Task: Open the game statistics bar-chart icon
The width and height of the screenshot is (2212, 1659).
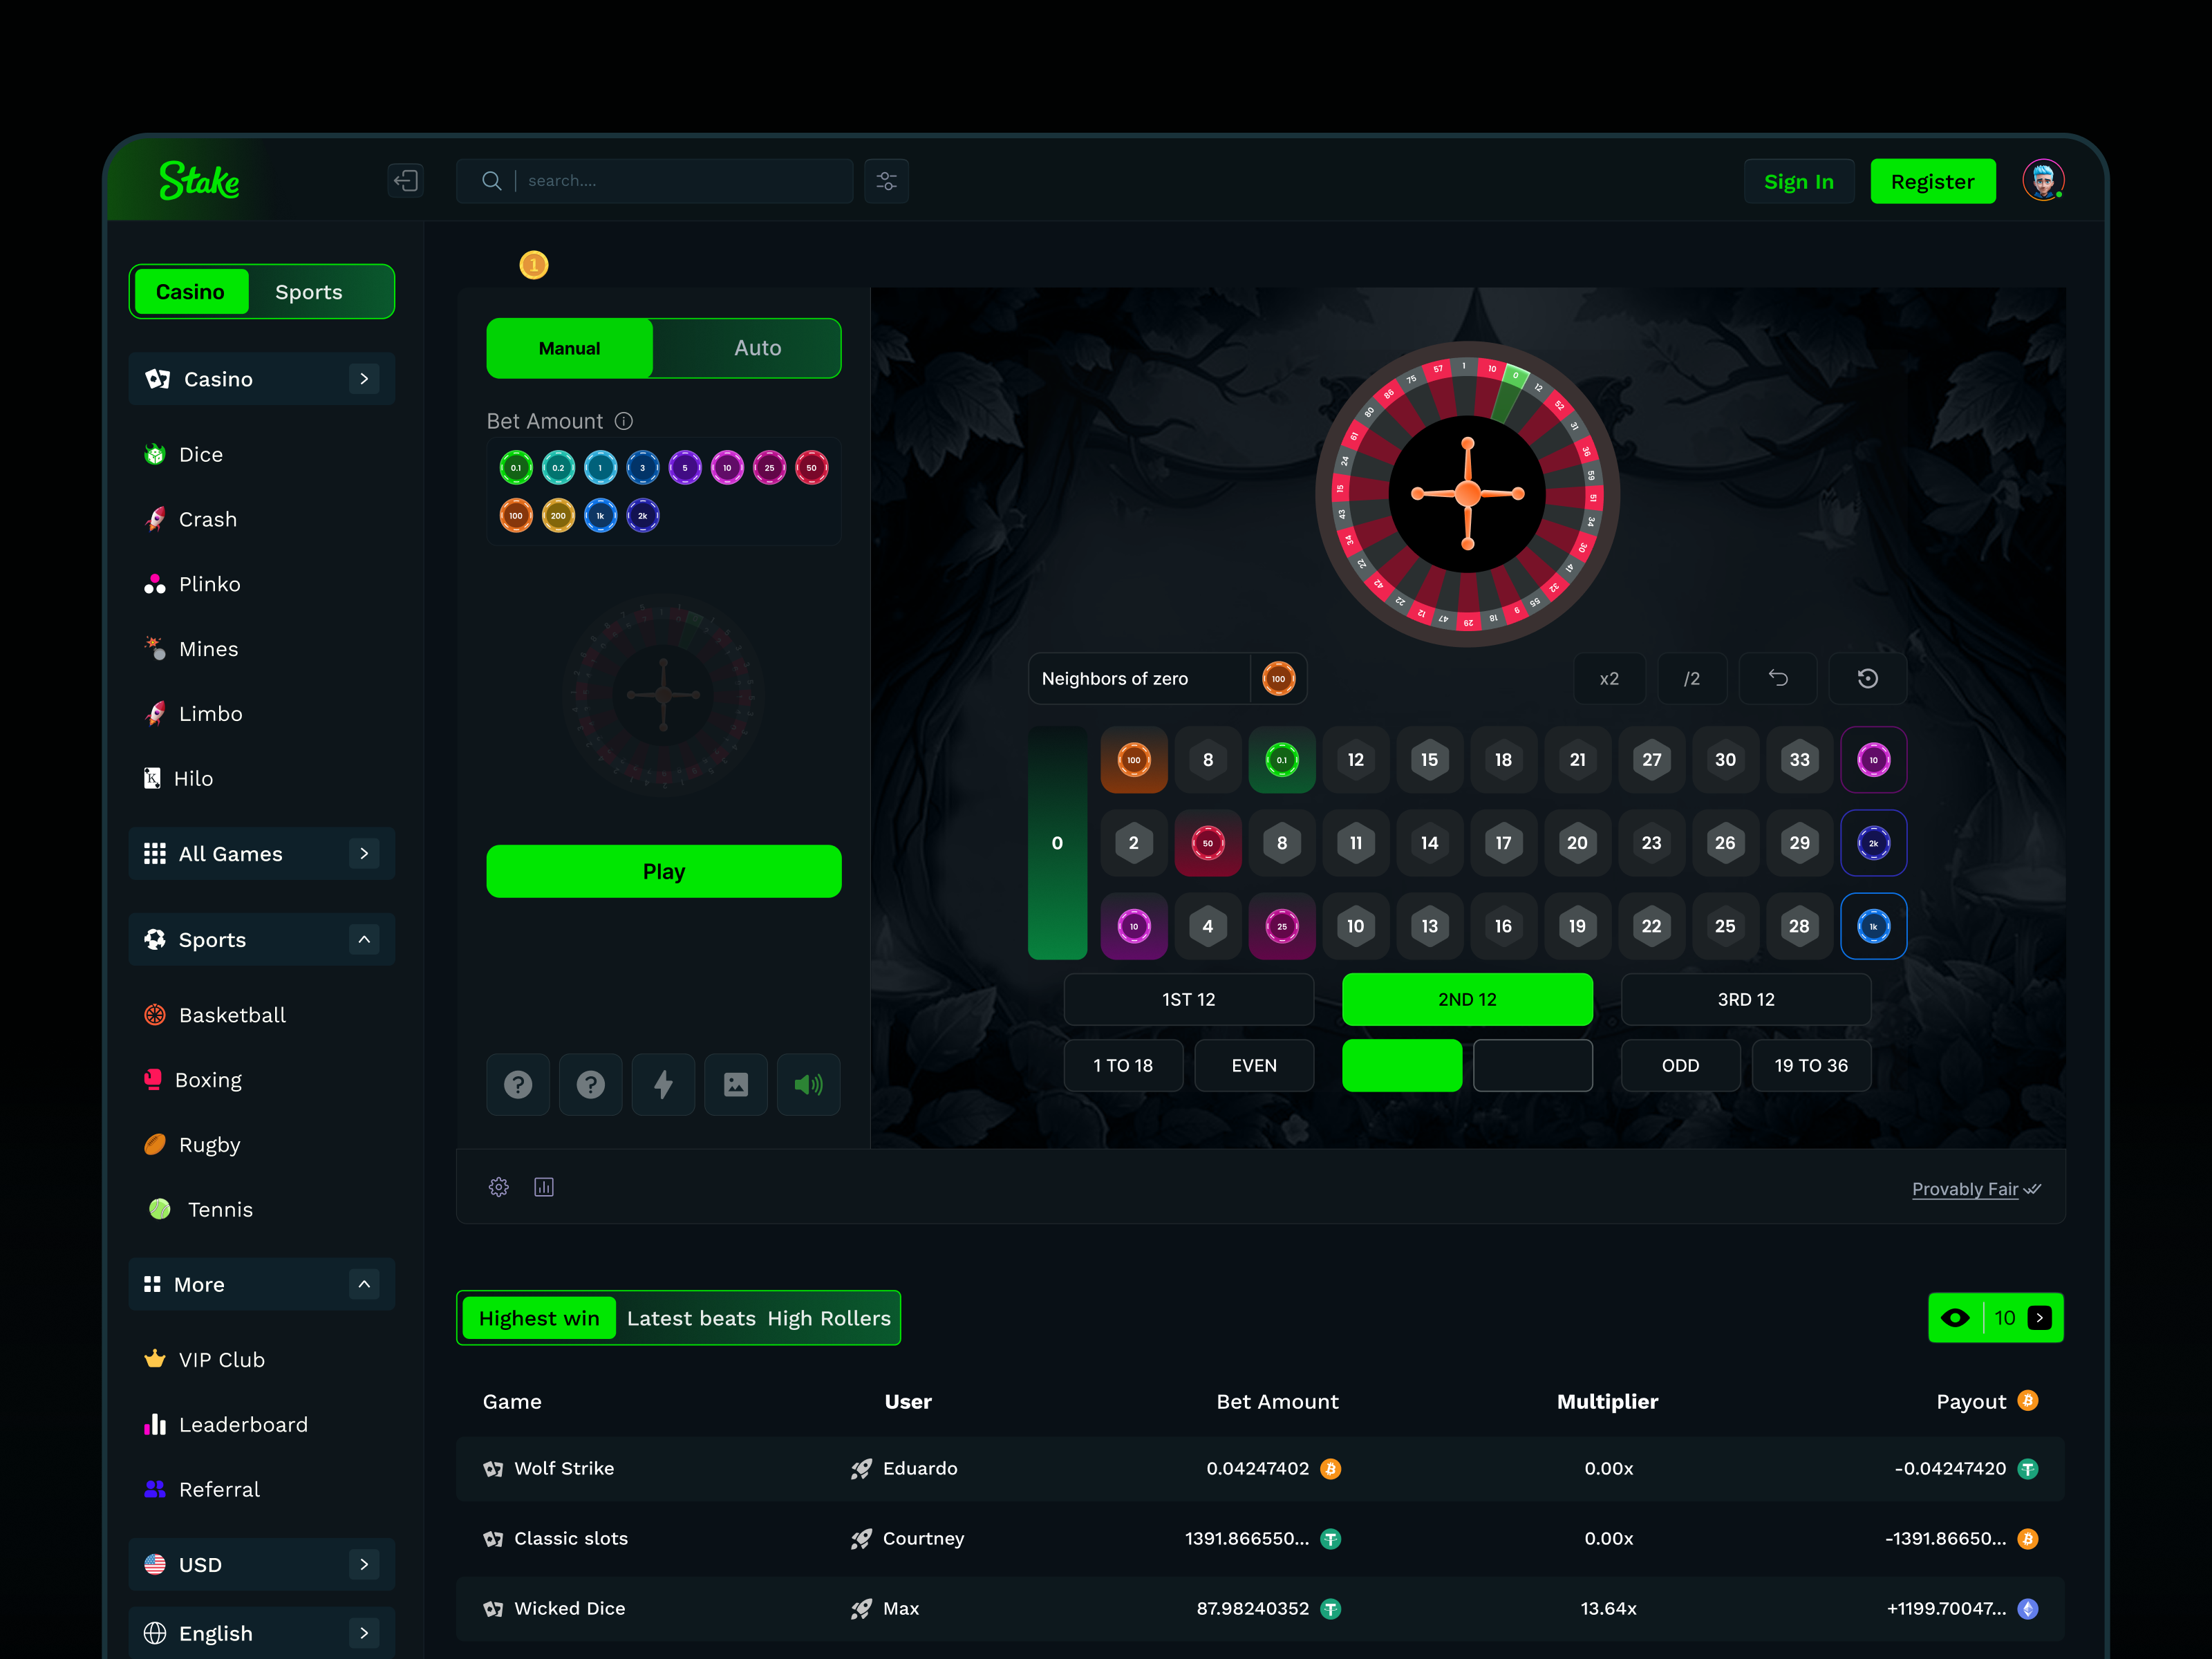Action: point(544,1187)
